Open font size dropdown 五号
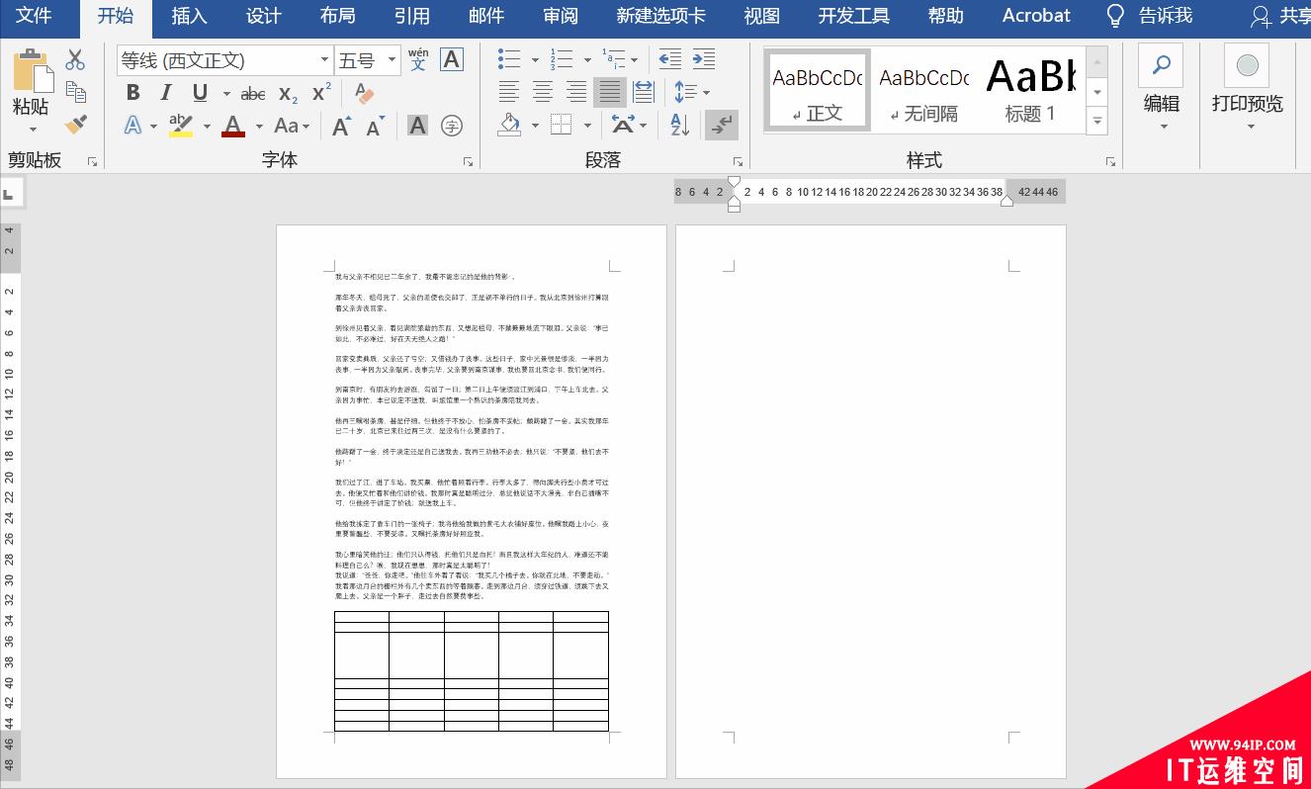 tap(392, 60)
